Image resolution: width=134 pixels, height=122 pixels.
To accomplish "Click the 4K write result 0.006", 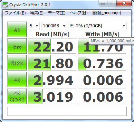I will coord(102,80).
